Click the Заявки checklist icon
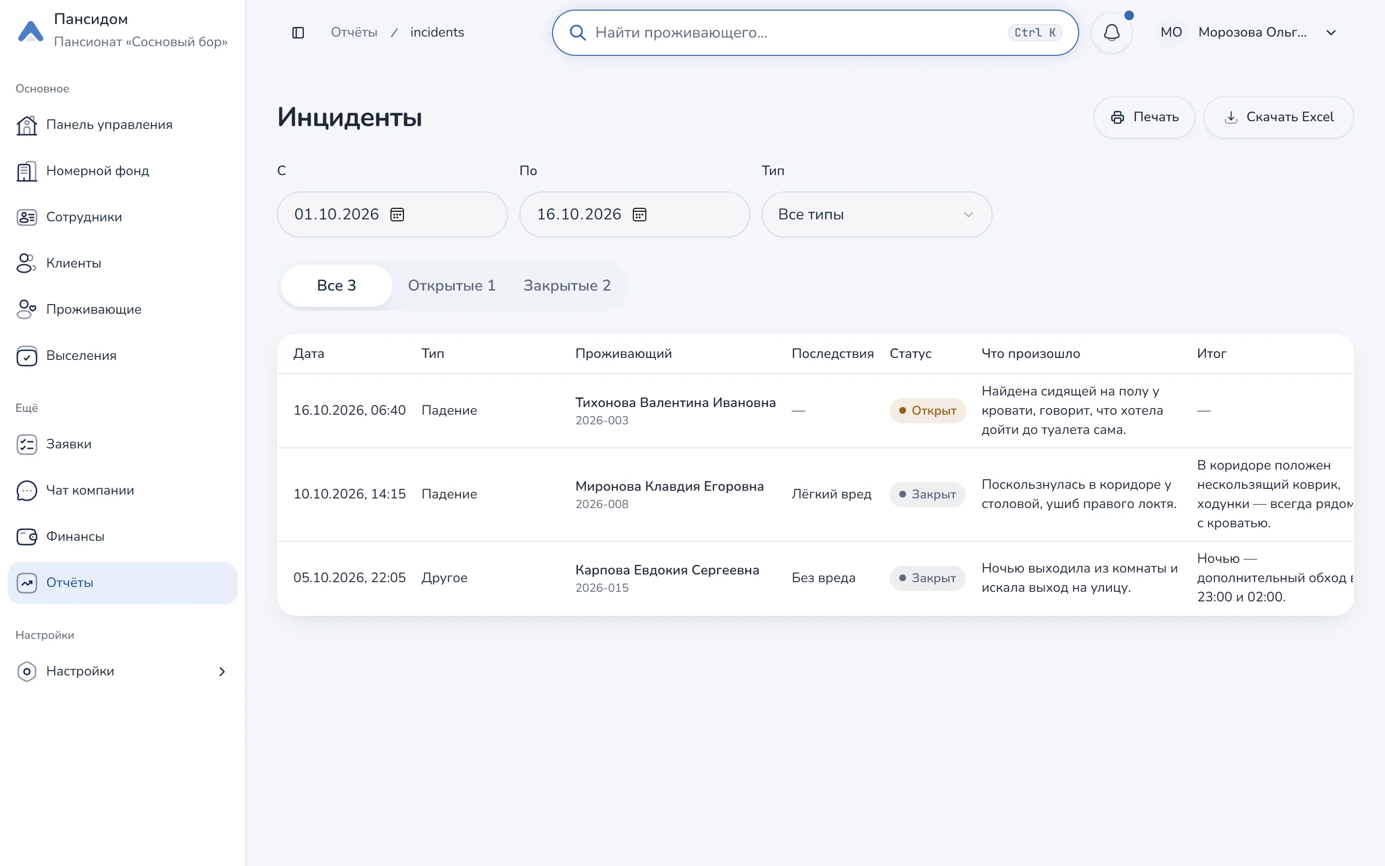This screenshot has width=1385, height=866. pos(26,445)
